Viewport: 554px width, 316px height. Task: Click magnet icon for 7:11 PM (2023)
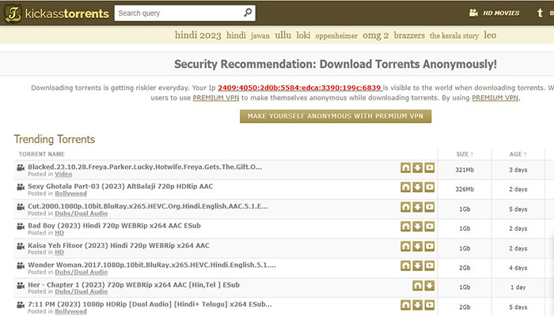pyautogui.click(x=405, y=305)
